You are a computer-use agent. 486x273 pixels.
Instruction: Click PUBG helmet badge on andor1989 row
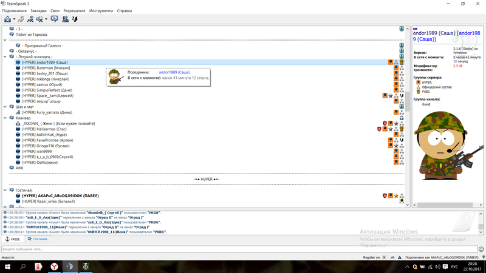click(x=402, y=62)
